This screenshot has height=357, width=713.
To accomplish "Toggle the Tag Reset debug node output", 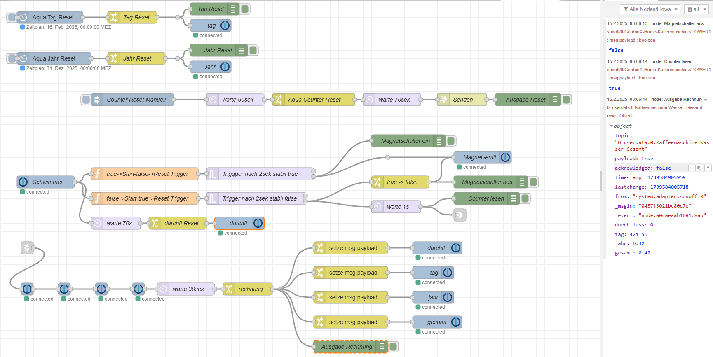I will (x=245, y=9).
